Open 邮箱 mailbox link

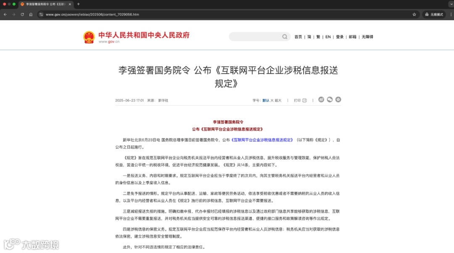coord(353,37)
